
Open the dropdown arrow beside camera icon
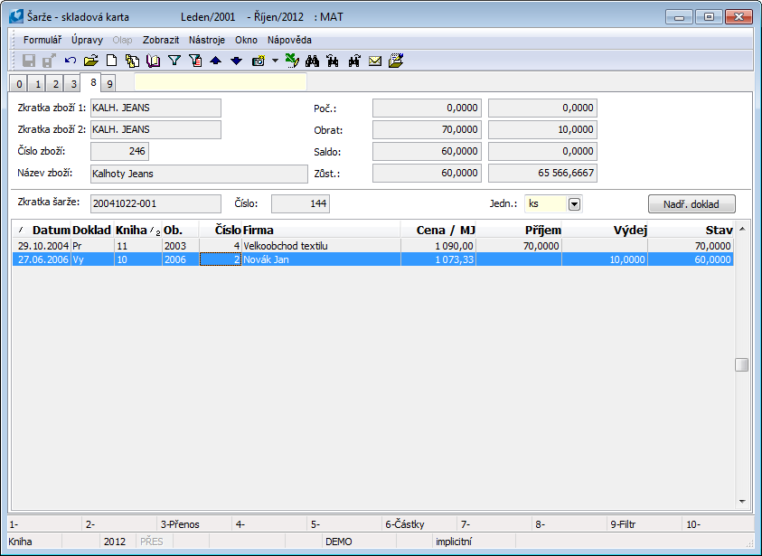click(x=275, y=61)
